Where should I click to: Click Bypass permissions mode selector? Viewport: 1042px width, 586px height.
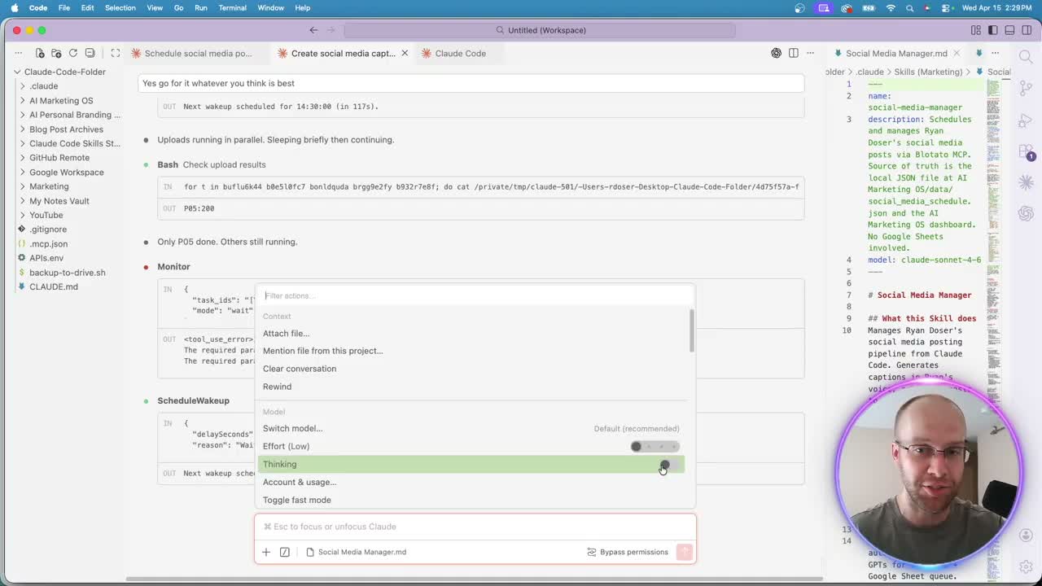click(628, 552)
